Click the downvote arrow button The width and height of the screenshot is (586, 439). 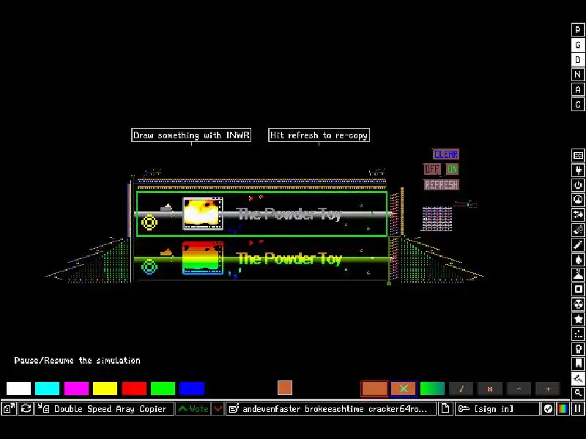[x=218, y=409]
